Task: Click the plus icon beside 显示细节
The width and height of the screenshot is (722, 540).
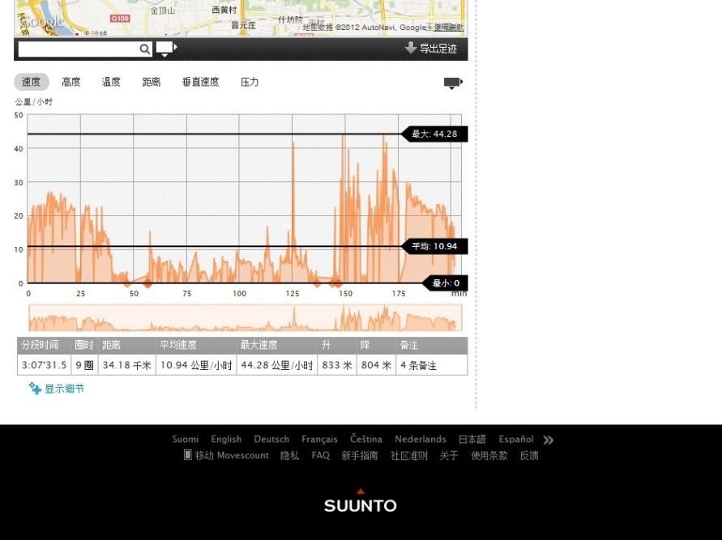Action: pyautogui.click(x=35, y=389)
